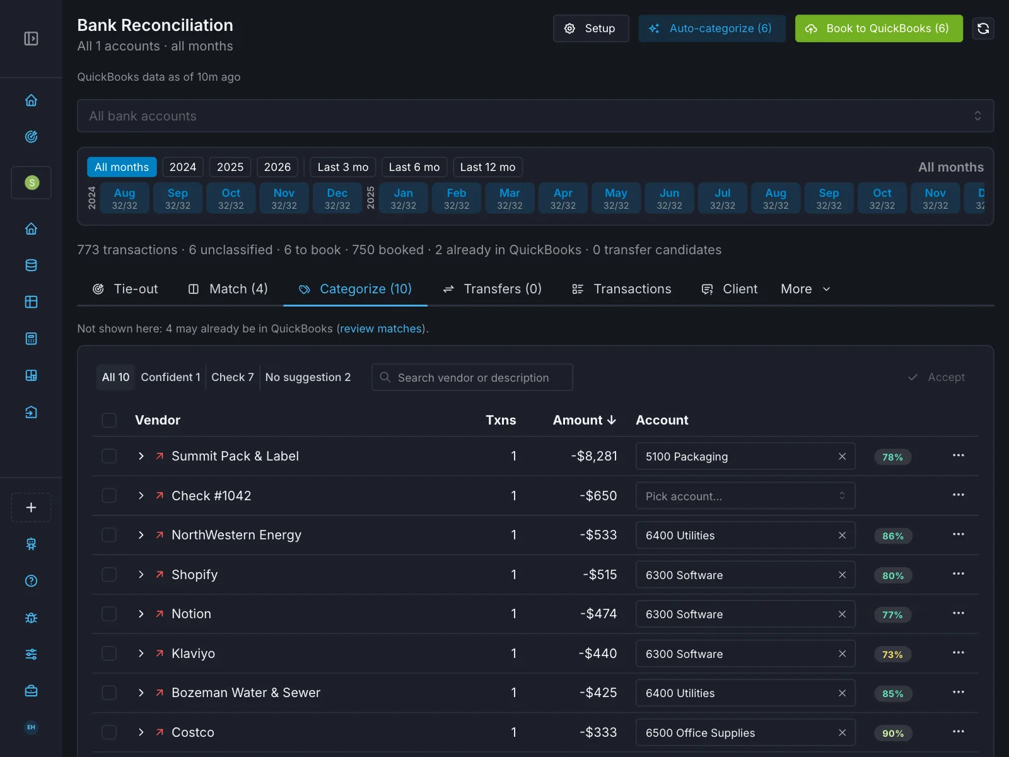The image size is (1009, 757).
Task: Open the More tab dropdown
Action: click(805, 289)
